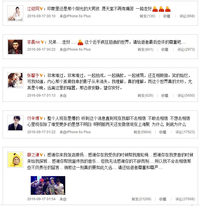Click verified V badge beside 付辛博

(41, 118)
